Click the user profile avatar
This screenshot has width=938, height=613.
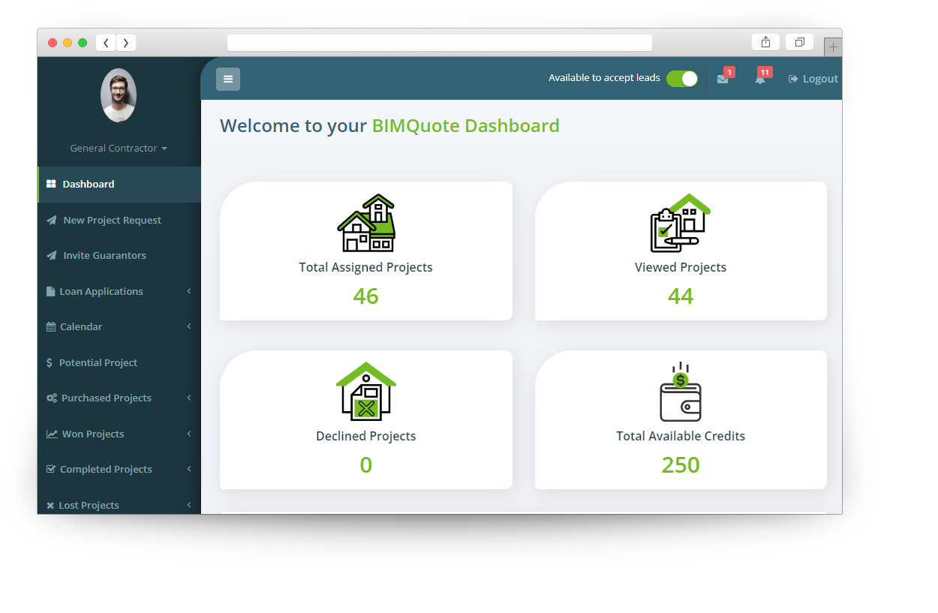(119, 95)
